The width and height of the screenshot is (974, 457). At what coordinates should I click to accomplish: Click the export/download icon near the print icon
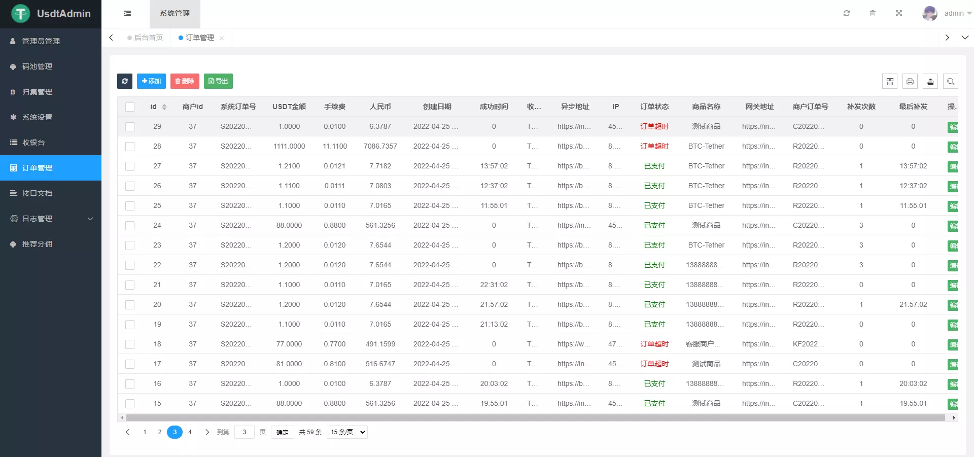point(930,81)
